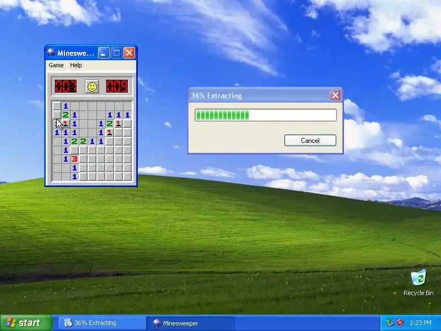Click the red 3 cell on the board
The image size is (441, 331).
click(74, 159)
